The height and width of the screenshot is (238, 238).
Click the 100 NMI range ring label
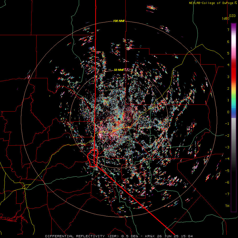tap(119, 21)
